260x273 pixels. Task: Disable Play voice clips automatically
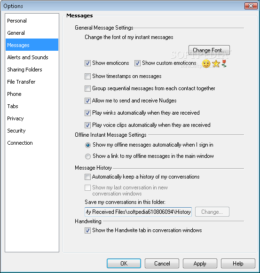(x=87, y=125)
